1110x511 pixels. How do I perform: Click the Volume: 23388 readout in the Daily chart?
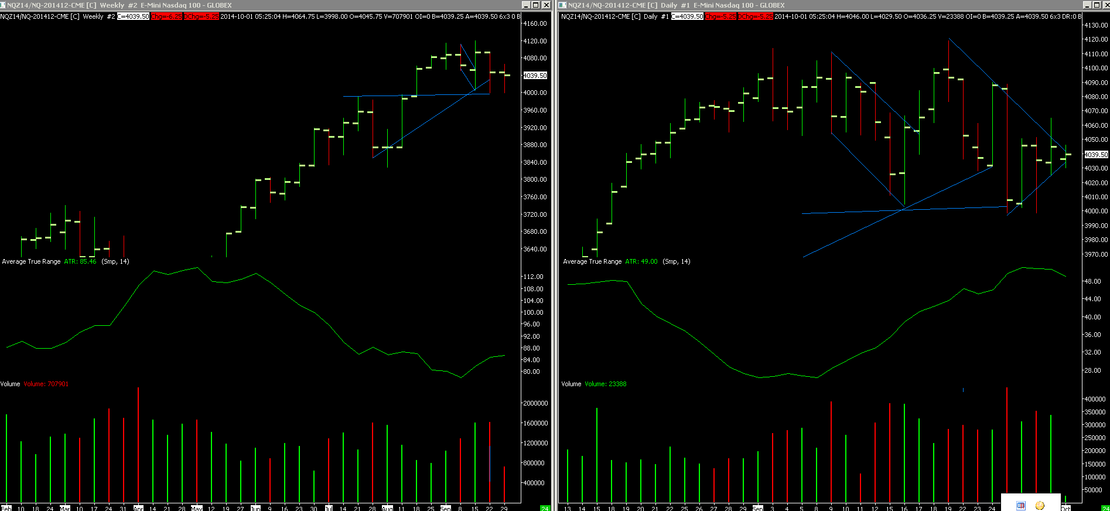point(606,384)
